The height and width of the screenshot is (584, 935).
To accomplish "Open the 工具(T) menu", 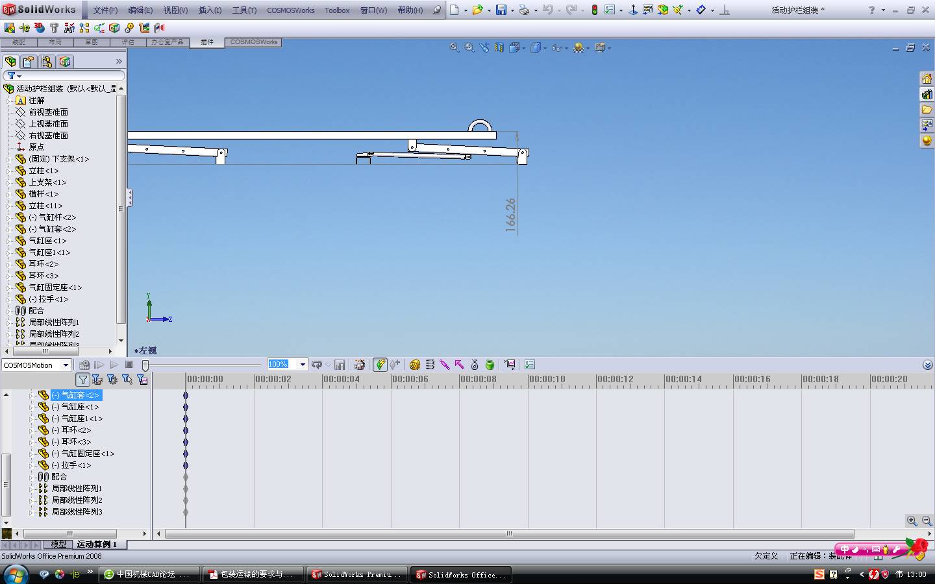I will pos(244,10).
